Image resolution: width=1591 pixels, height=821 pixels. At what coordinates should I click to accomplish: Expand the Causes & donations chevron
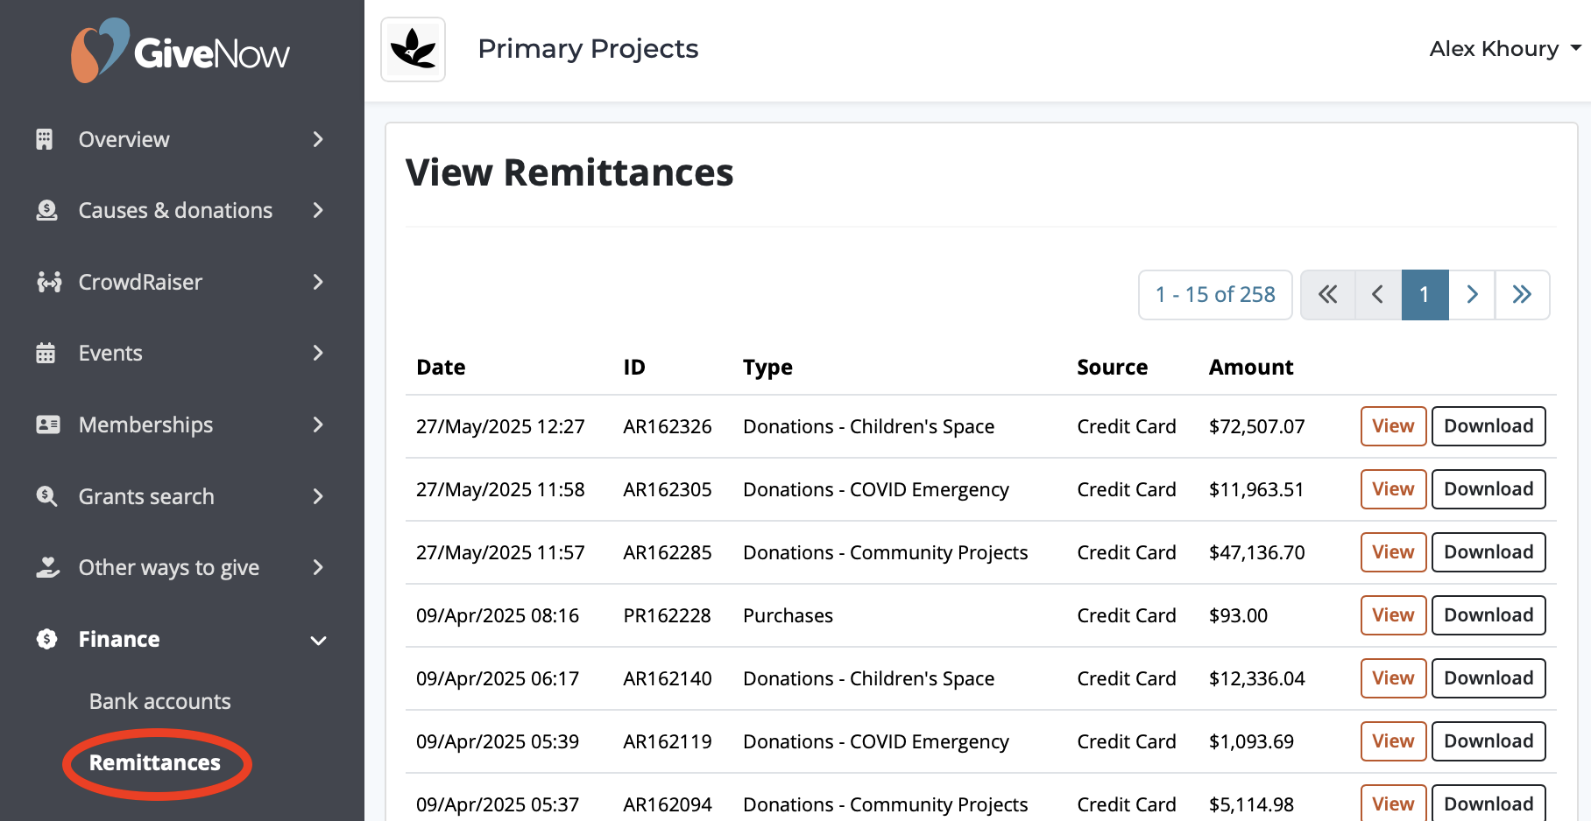(x=318, y=210)
